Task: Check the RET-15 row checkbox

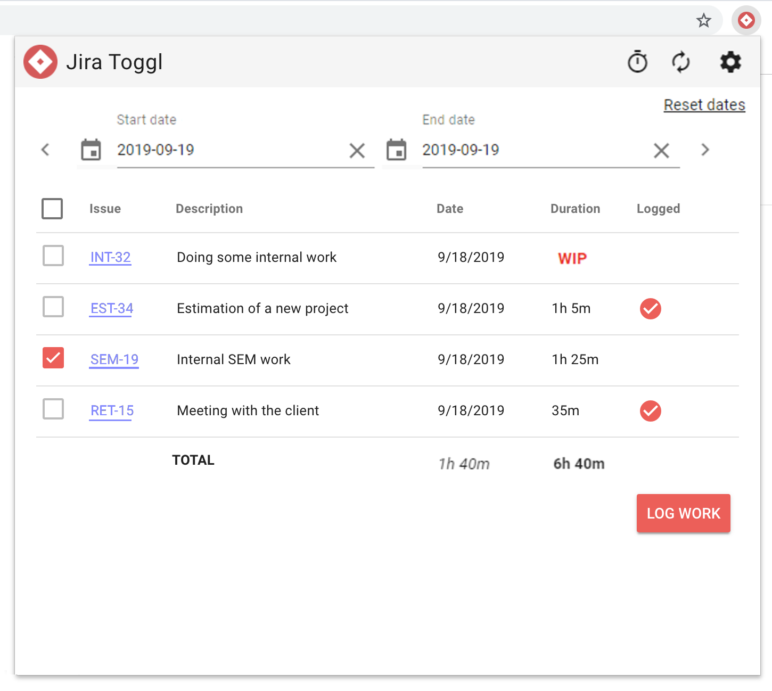Action: click(53, 409)
